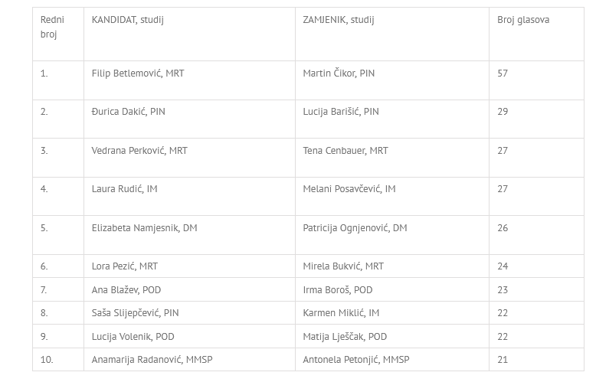This screenshot has height=382, width=596.
Task: Click the Redni broj column header
Action: [52, 27]
